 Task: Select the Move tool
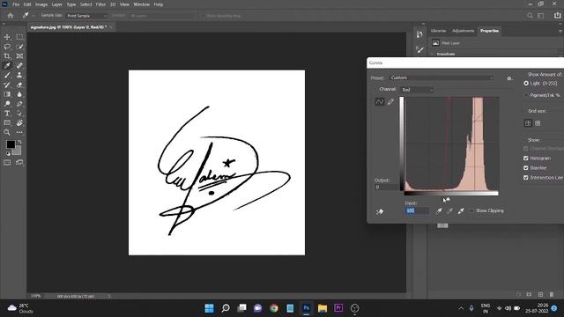click(x=7, y=37)
